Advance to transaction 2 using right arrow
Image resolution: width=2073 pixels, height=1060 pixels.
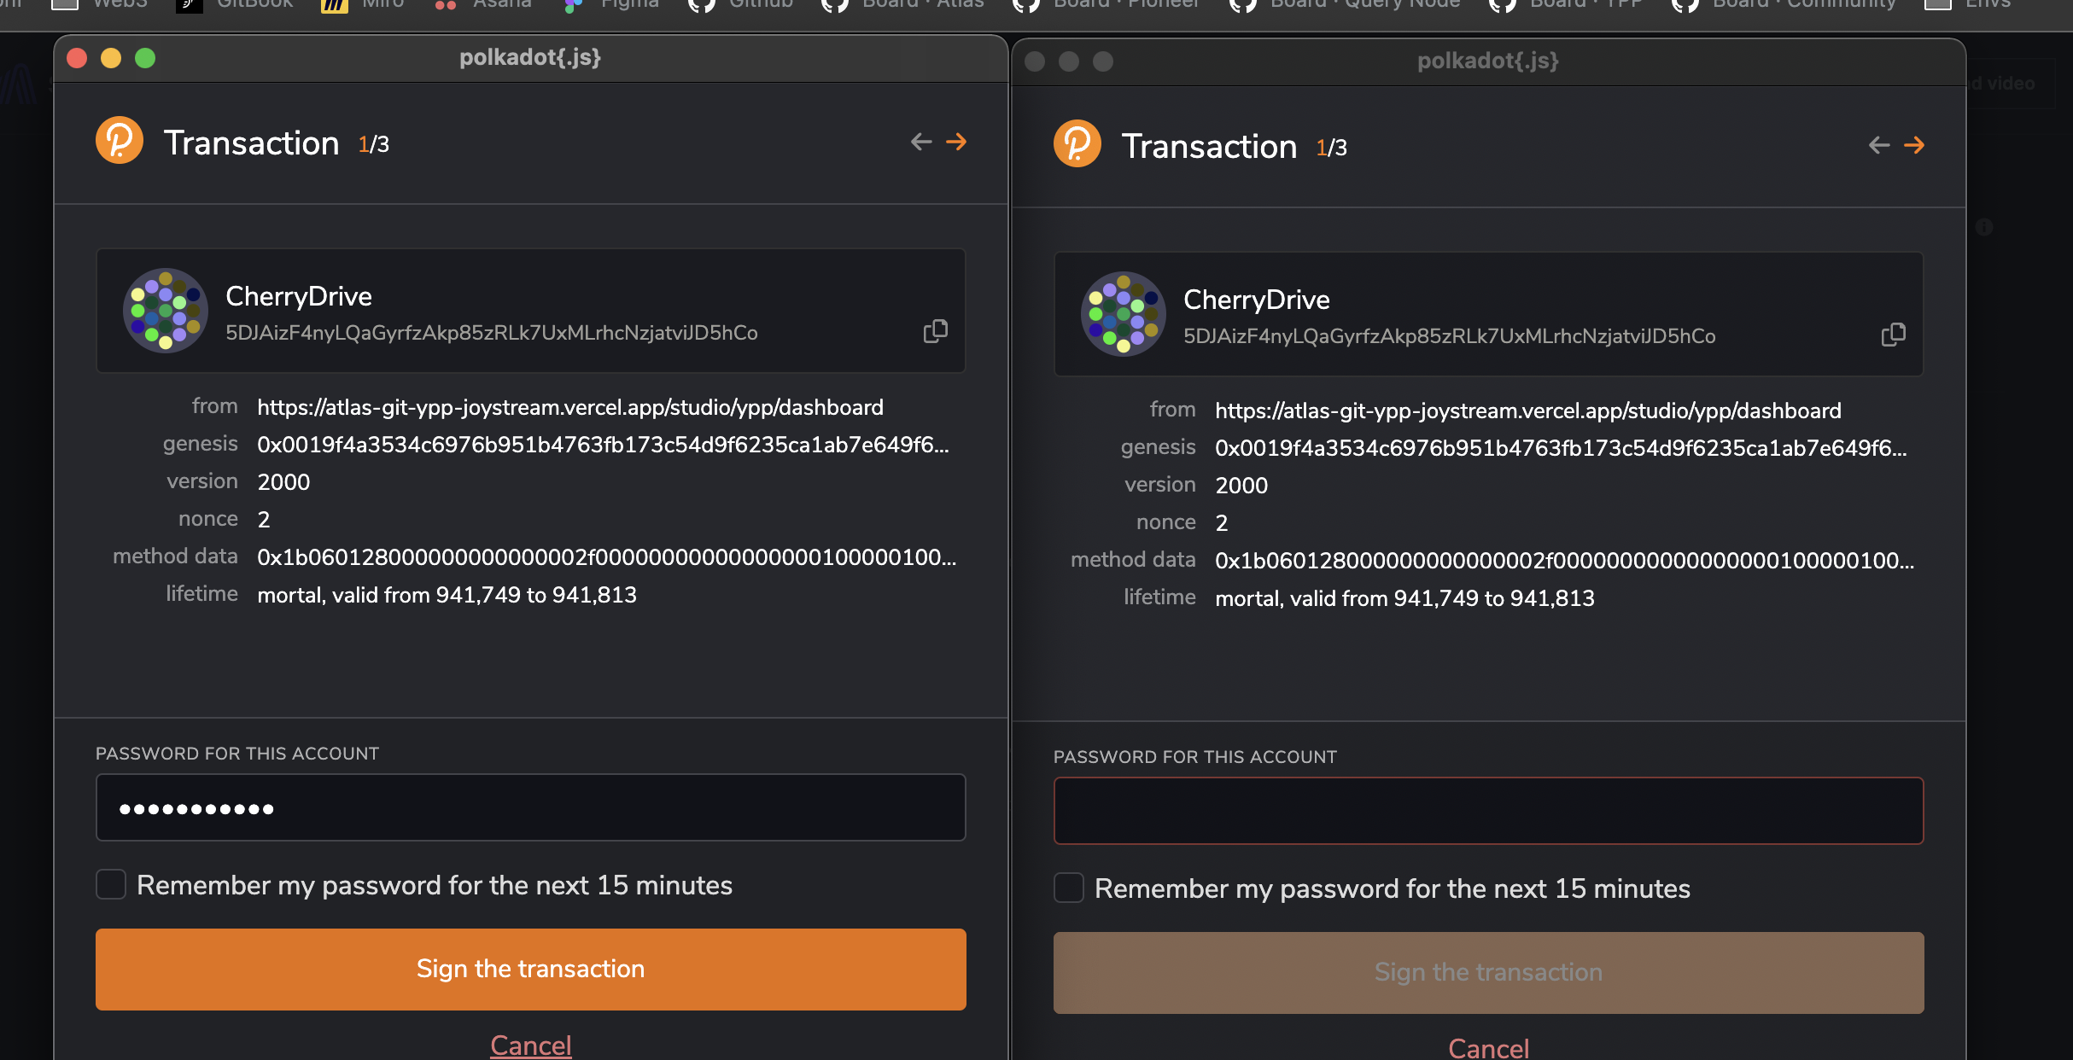coord(1915,145)
